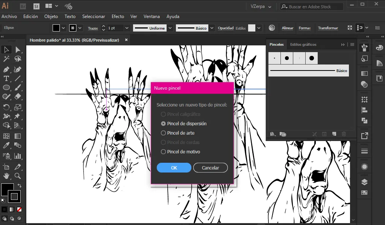Select the Direct Selection tool
This screenshot has height=225, width=385.
click(x=18, y=50)
